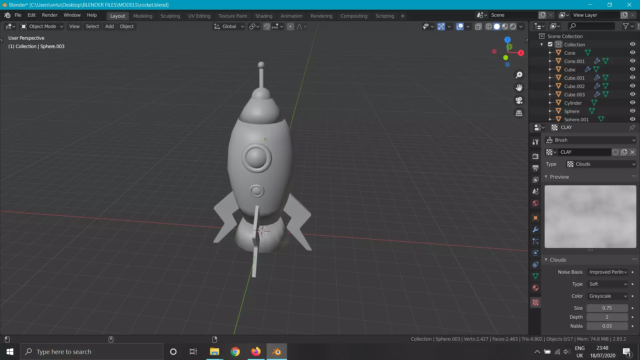Pin the CLAY texture properties panel
Screen dimensions: 640x360
point(632,128)
